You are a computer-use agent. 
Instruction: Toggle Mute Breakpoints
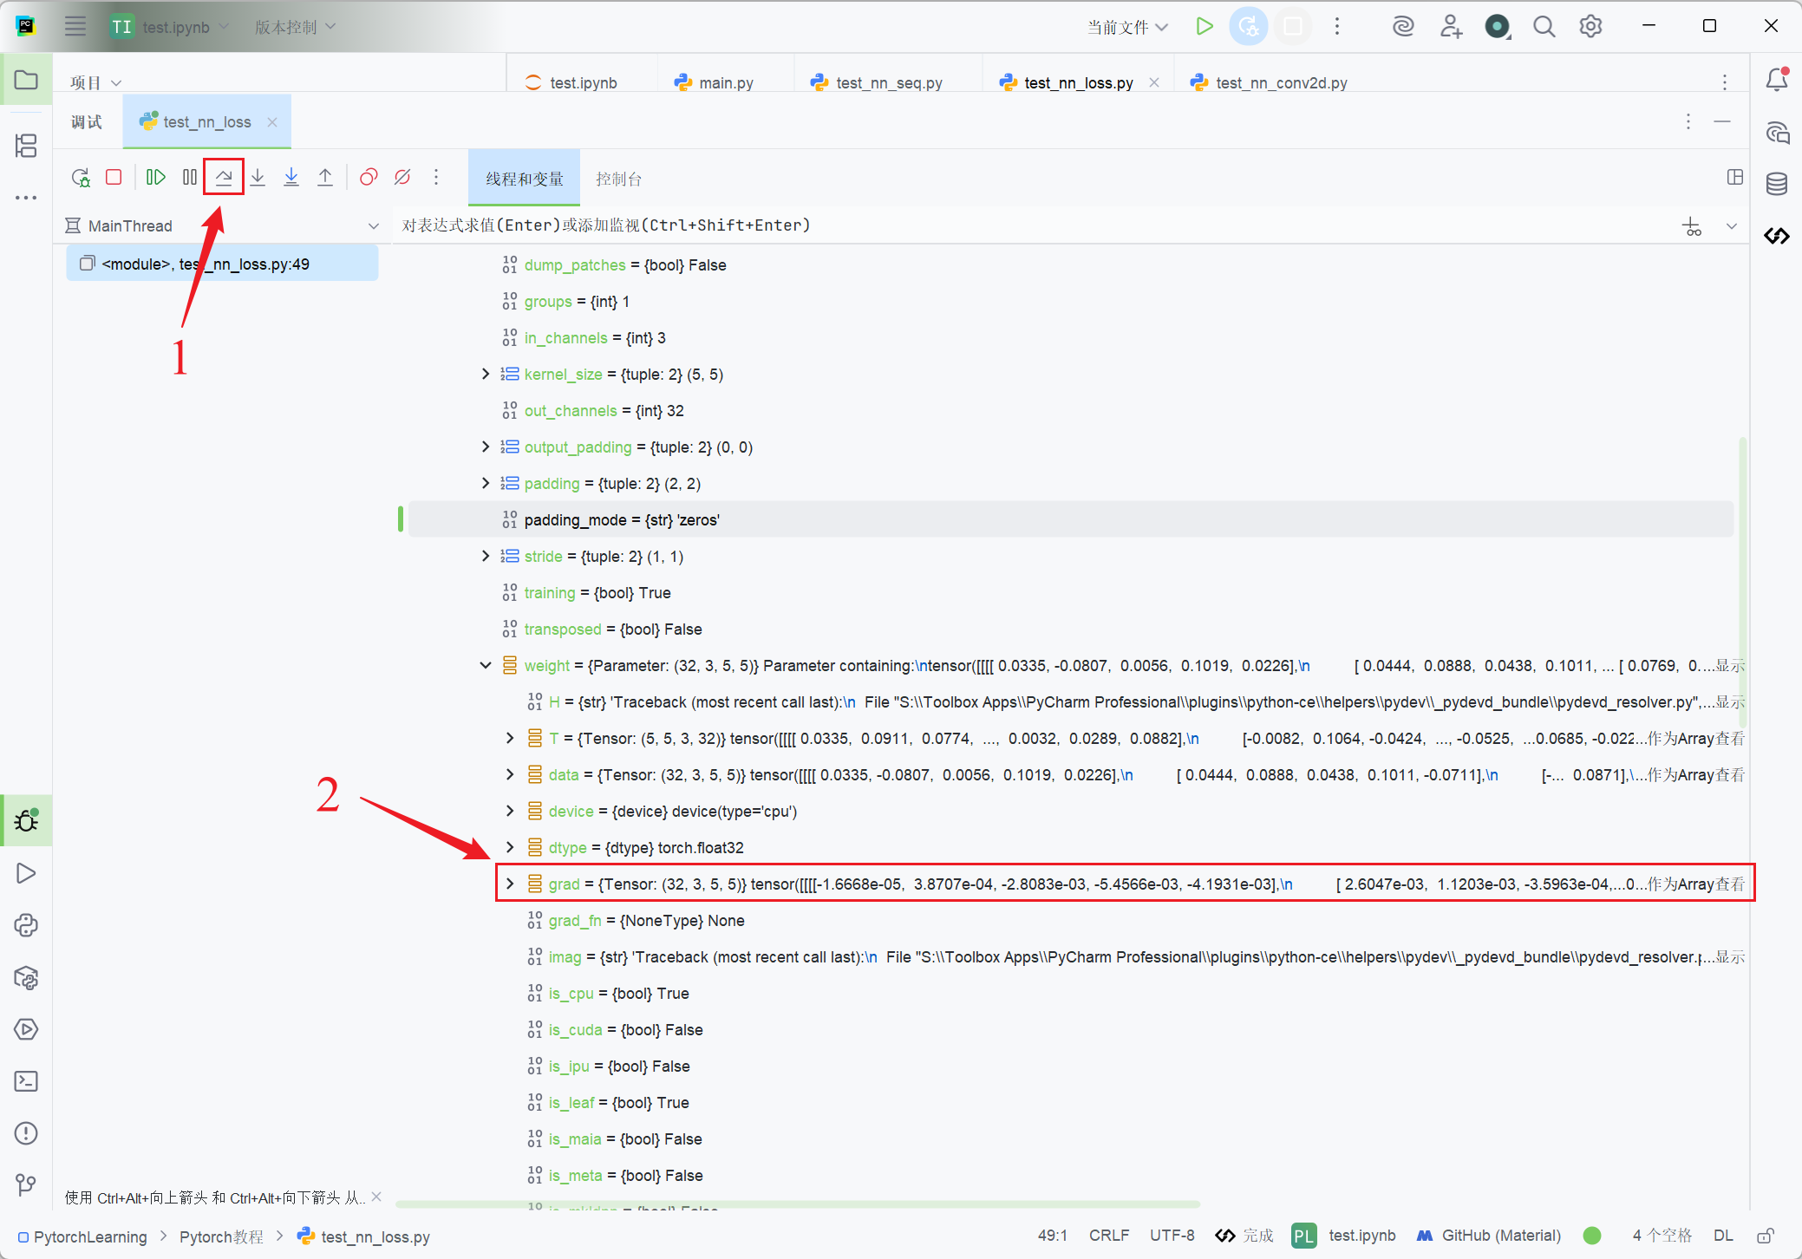402,178
